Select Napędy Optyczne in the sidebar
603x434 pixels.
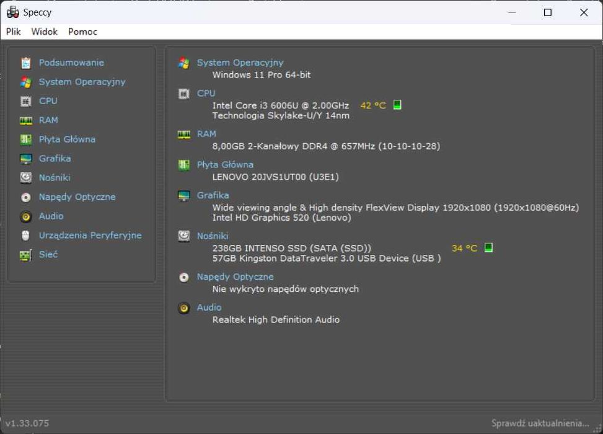[77, 197]
